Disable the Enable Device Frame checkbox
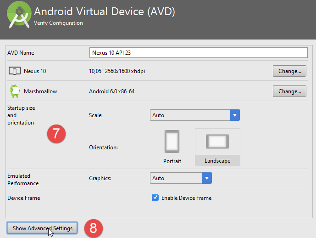This screenshot has height=238, width=316. click(x=155, y=198)
